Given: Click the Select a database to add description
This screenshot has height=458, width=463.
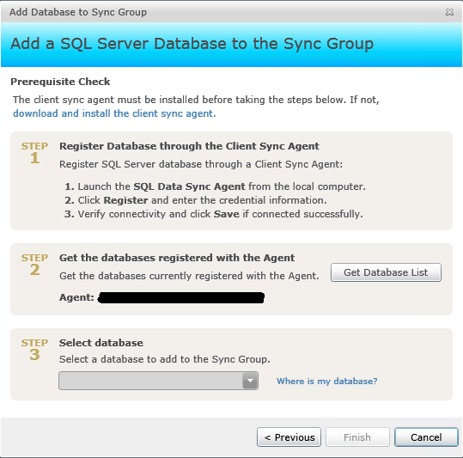Looking at the screenshot, I should [165, 359].
